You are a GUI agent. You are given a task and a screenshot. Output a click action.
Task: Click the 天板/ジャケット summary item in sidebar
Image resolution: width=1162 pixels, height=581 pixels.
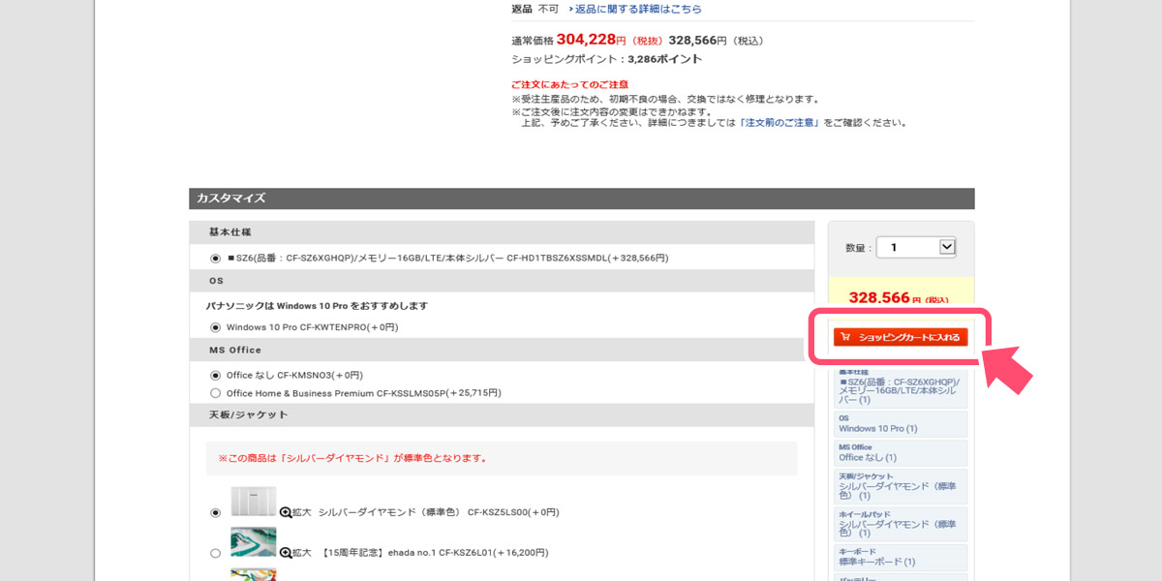901,486
